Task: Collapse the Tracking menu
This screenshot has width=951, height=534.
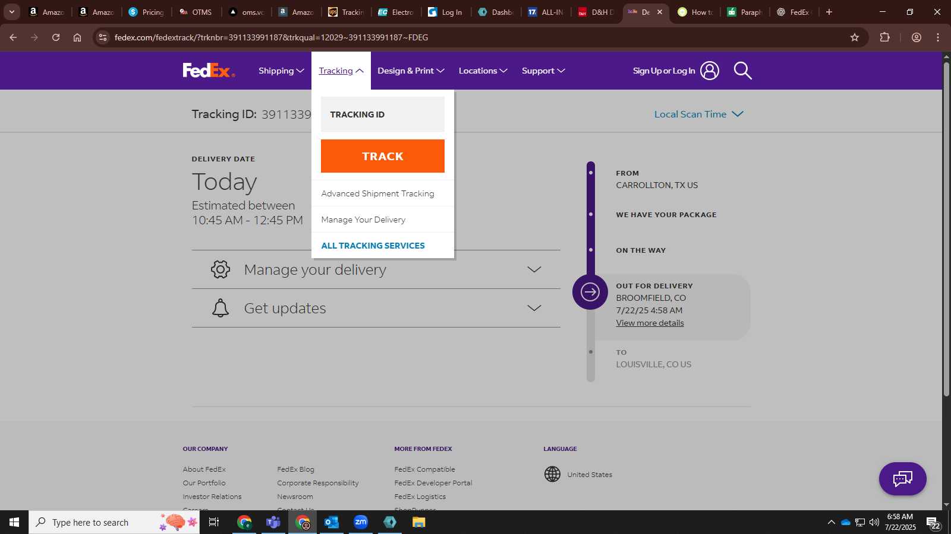Action: click(x=341, y=71)
